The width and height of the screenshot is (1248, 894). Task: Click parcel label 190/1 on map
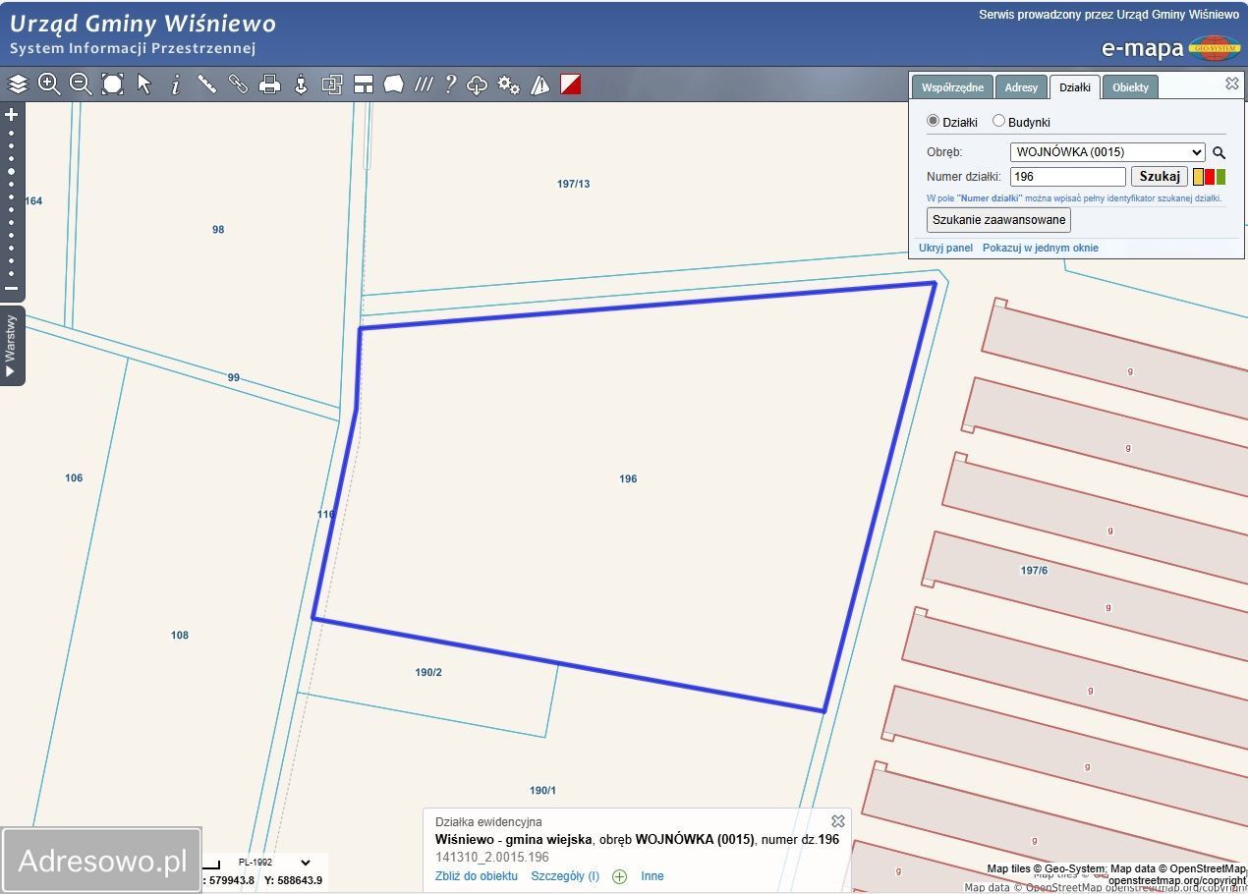pyautogui.click(x=542, y=791)
